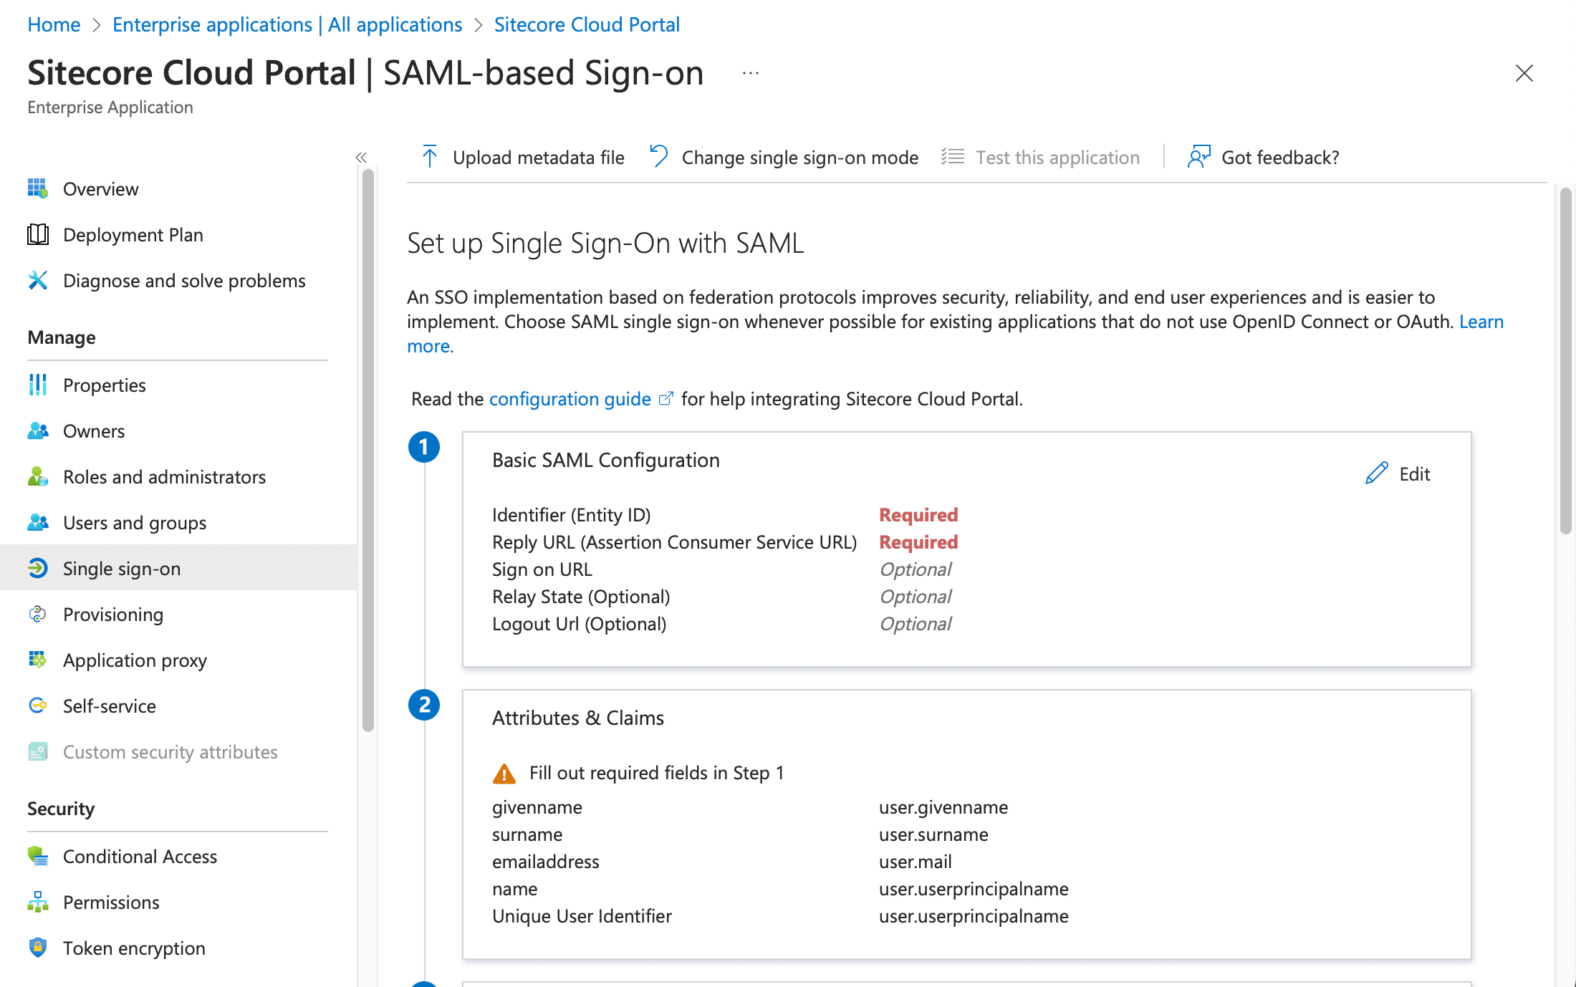Go to the Home breadcrumb
1576x987 pixels.
point(54,24)
